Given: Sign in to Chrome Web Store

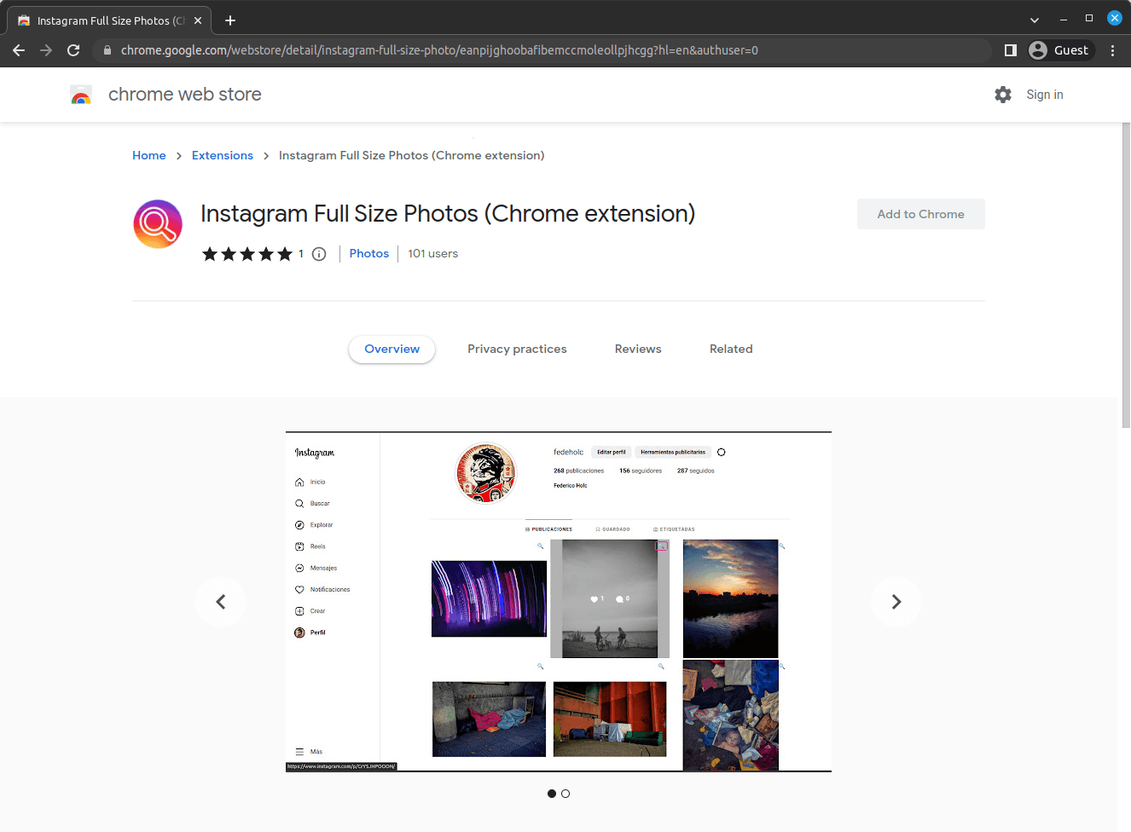Looking at the screenshot, I should (x=1045, y=95).
